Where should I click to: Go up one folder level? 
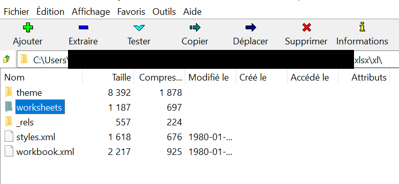pyautogui.click(x=6, y=60)
